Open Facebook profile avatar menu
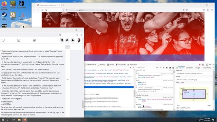The height and width of the screenshot is (122, 217). coord(79,40)
